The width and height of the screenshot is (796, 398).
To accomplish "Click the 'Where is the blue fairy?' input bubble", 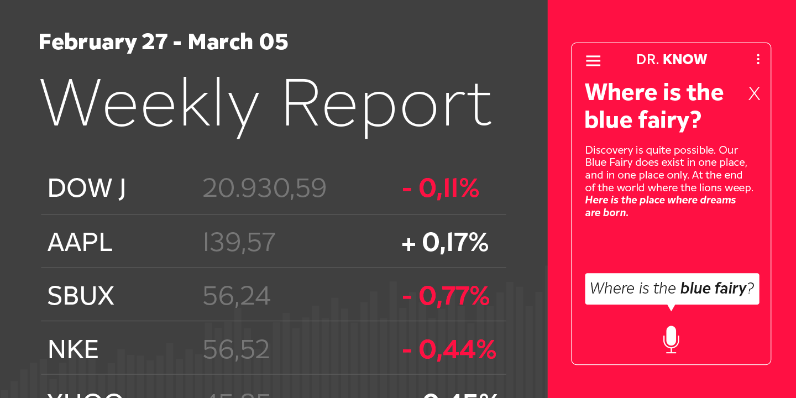I will click(x=672, y=289).
